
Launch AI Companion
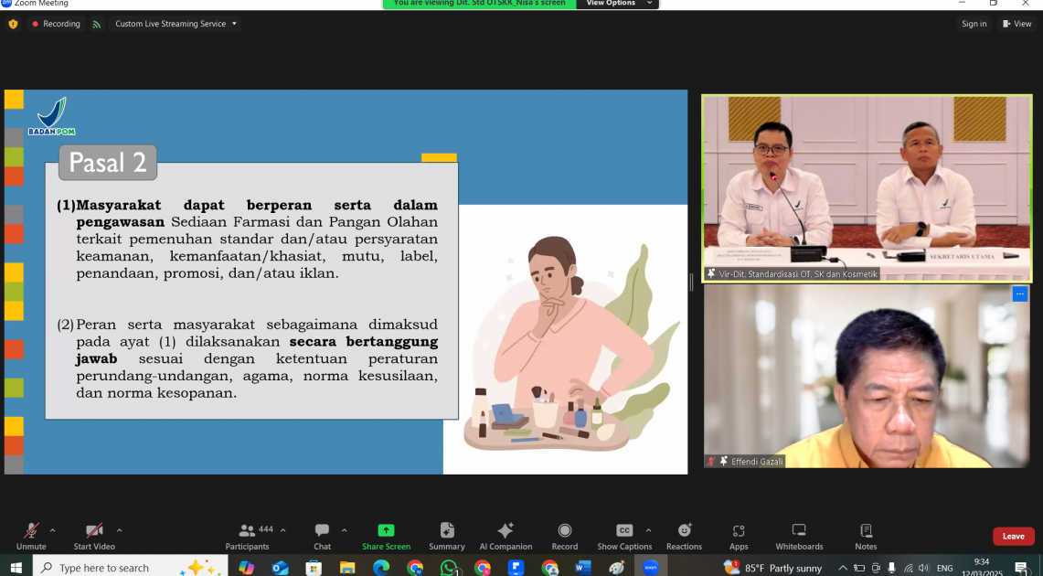click(x=506, y=536)
